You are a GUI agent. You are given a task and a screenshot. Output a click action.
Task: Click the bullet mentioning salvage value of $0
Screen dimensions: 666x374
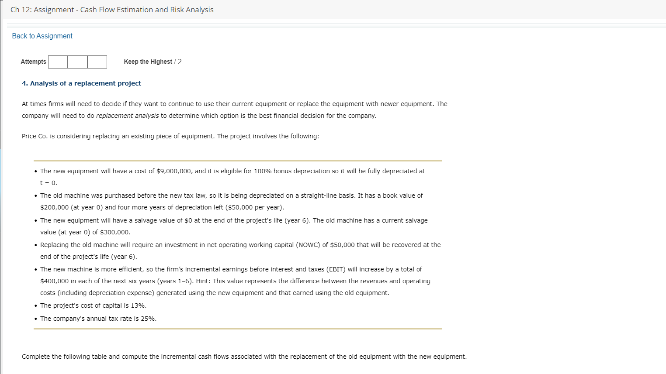[x=234, y=220]
